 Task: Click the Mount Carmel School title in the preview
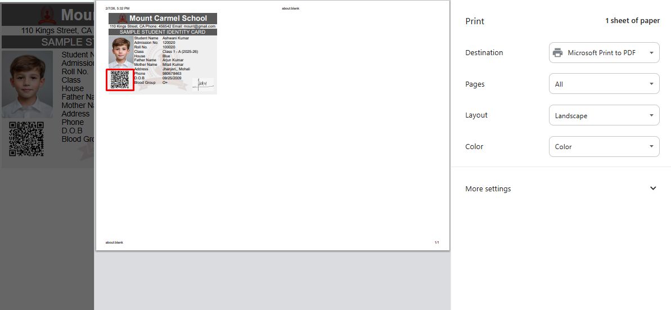[x=168, y=19]
